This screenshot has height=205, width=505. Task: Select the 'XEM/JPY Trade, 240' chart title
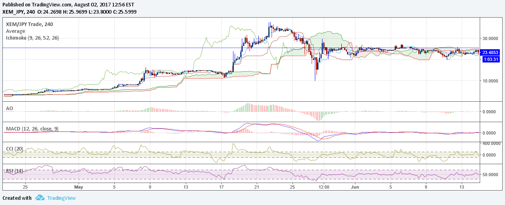click(x=29, y=24)
